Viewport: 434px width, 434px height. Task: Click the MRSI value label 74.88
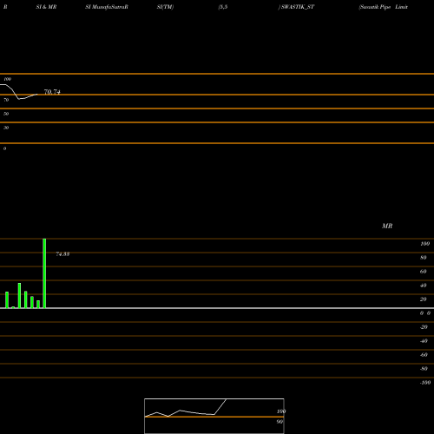tap(62, 254)
